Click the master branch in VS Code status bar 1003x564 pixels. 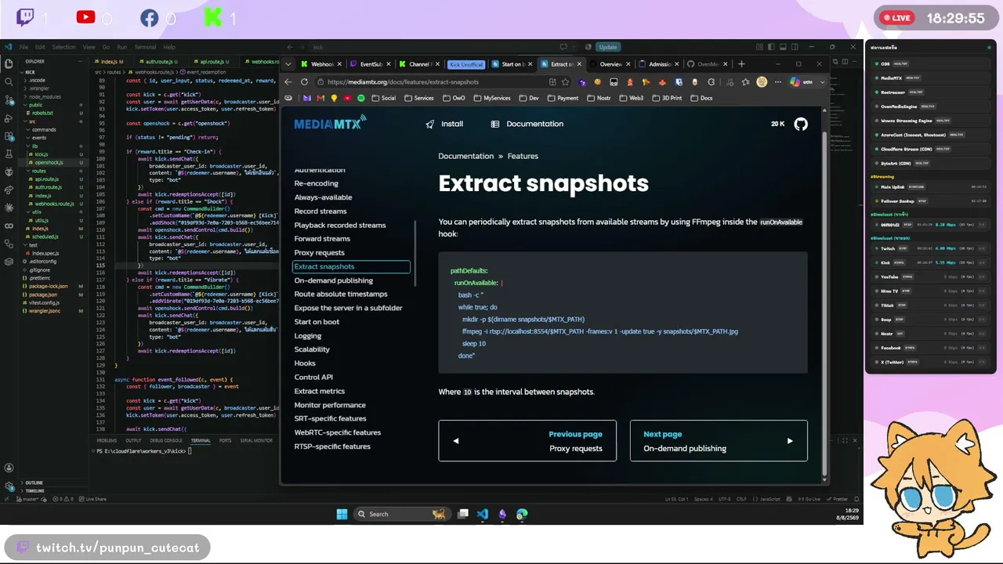29,499
